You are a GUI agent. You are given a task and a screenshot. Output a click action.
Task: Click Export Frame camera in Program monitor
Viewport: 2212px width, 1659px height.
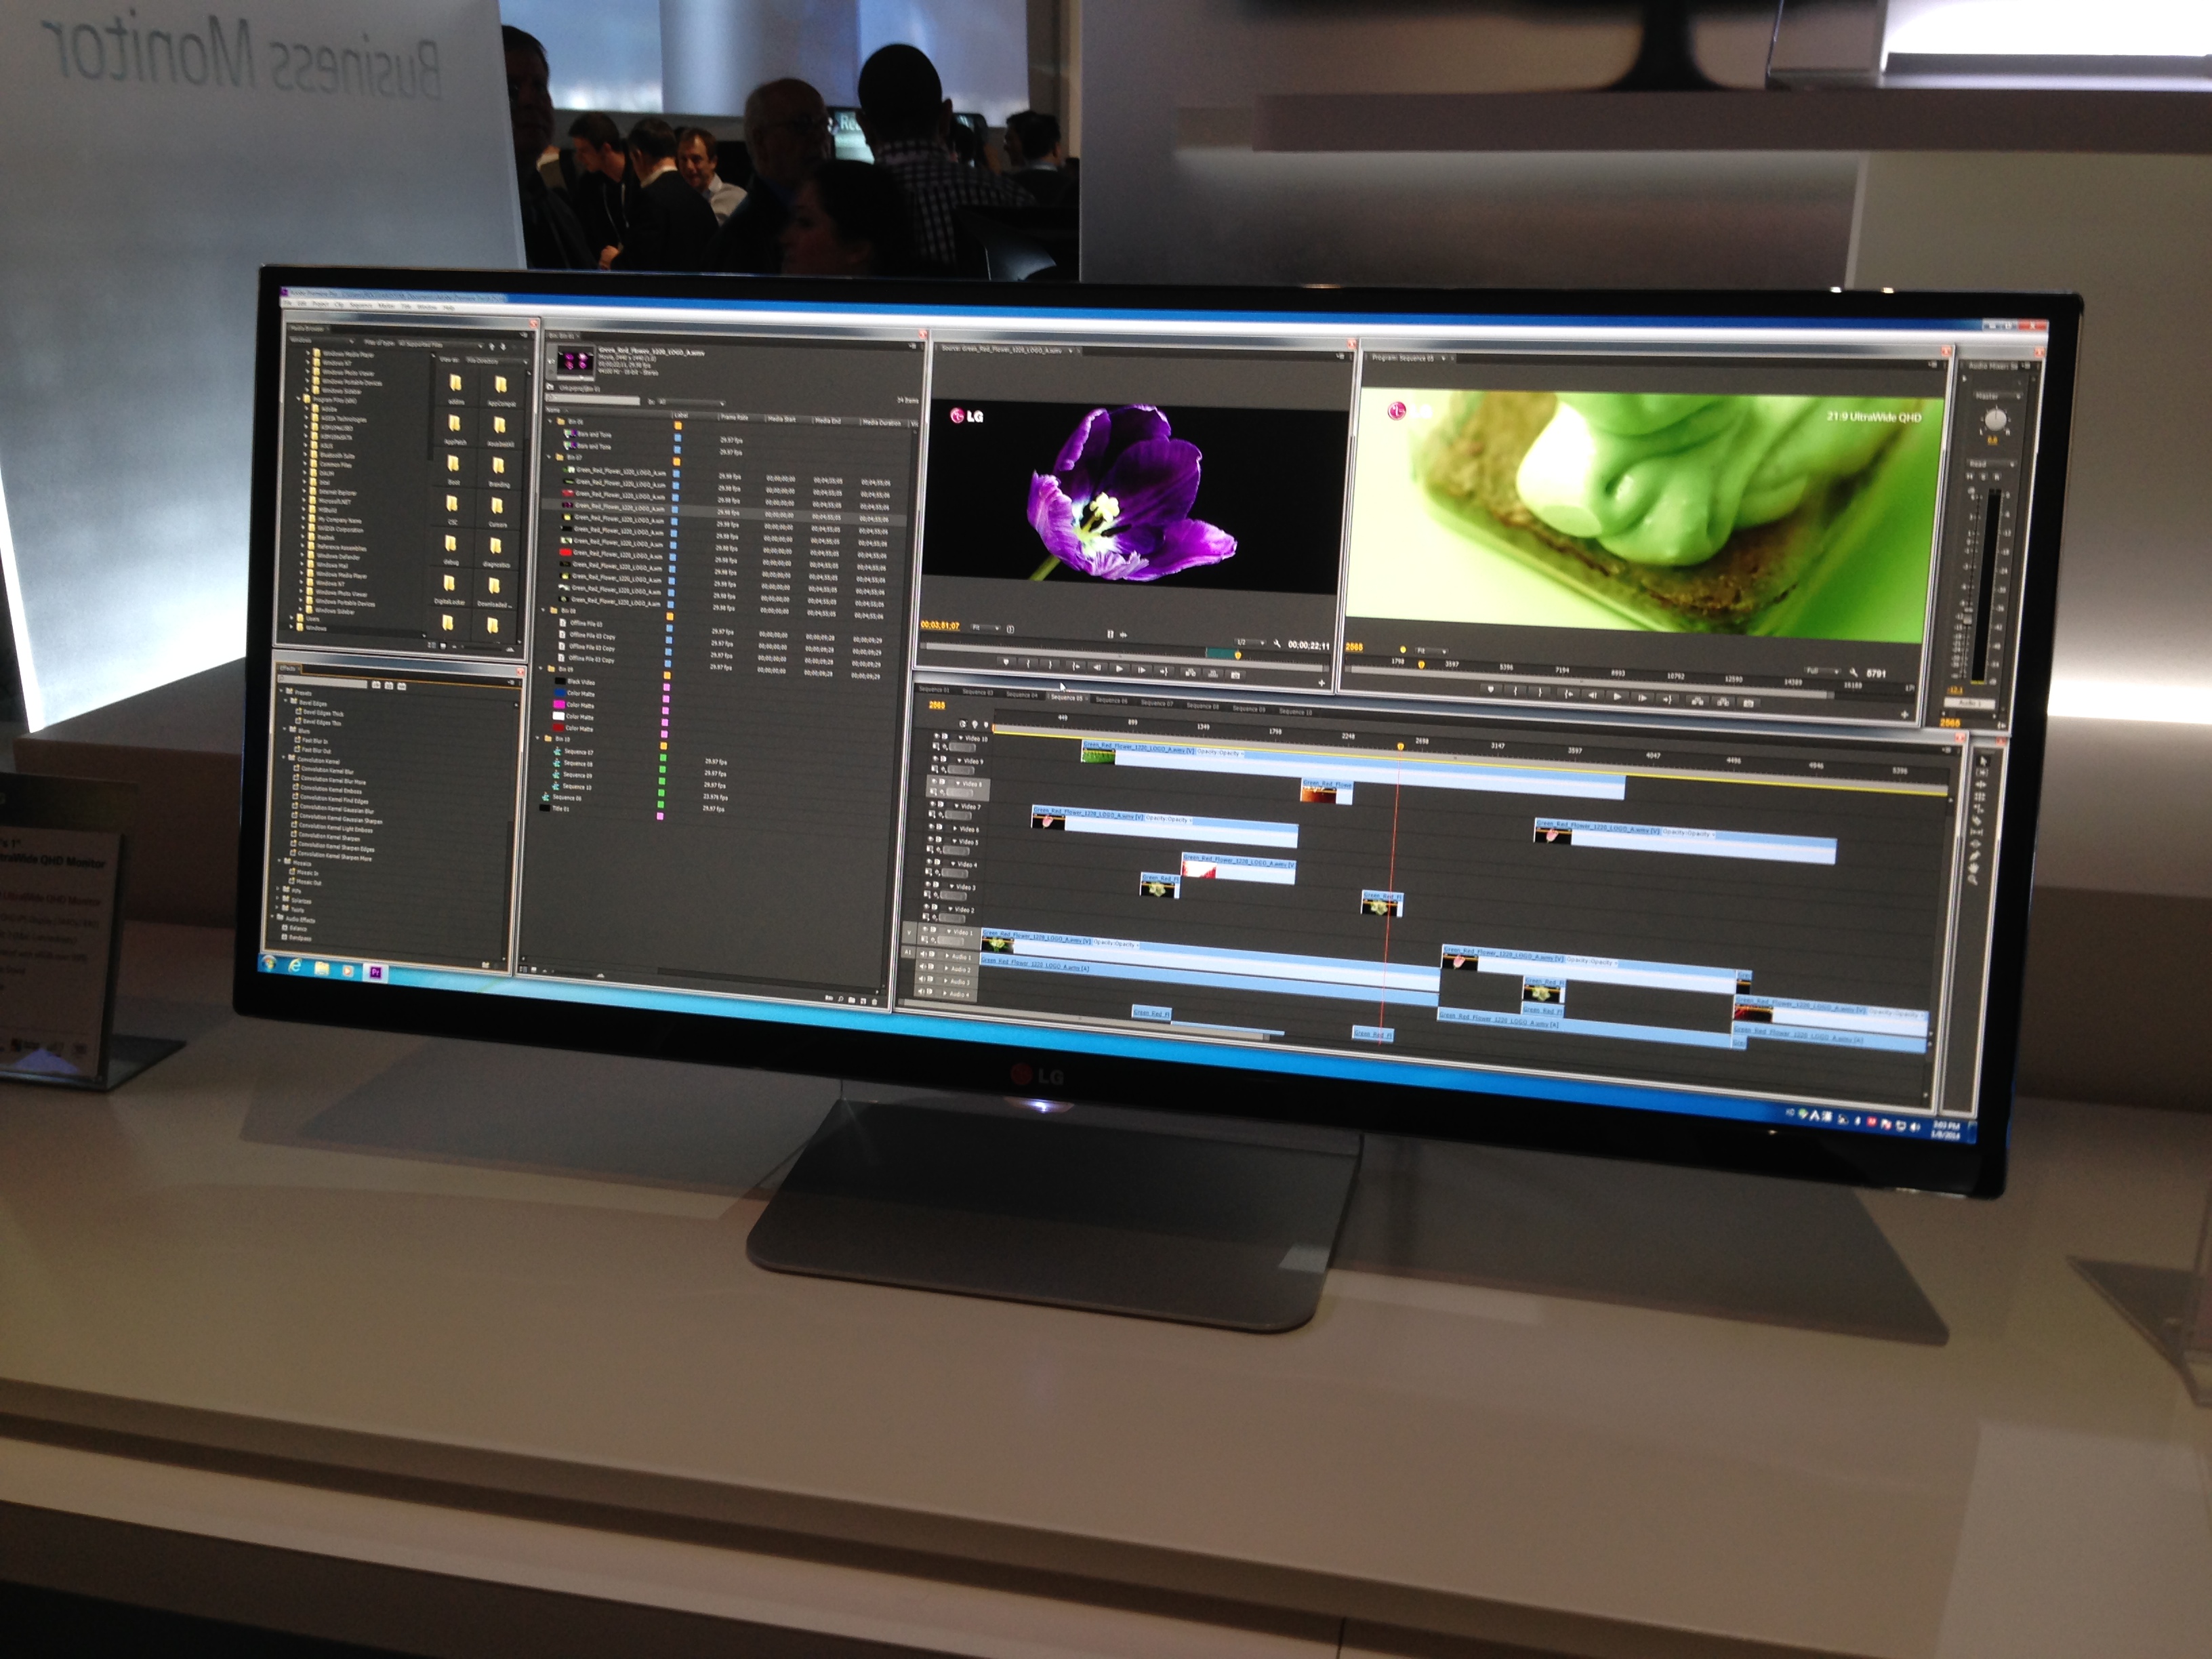[1748, 703]
